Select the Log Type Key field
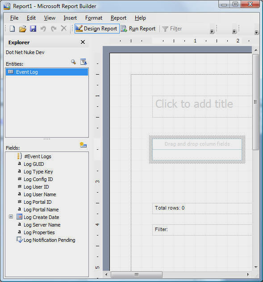The image size is (263, 282). point(38,172)
